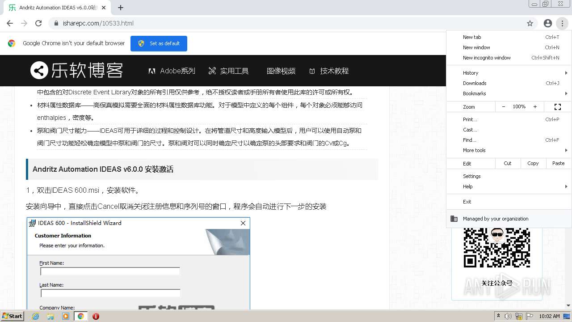572x322 pixels.
Task: Click heading Andritz Automation IDEAS v6.0.0 安装激活
Action: pyautogui.click(x=103, y=169)
